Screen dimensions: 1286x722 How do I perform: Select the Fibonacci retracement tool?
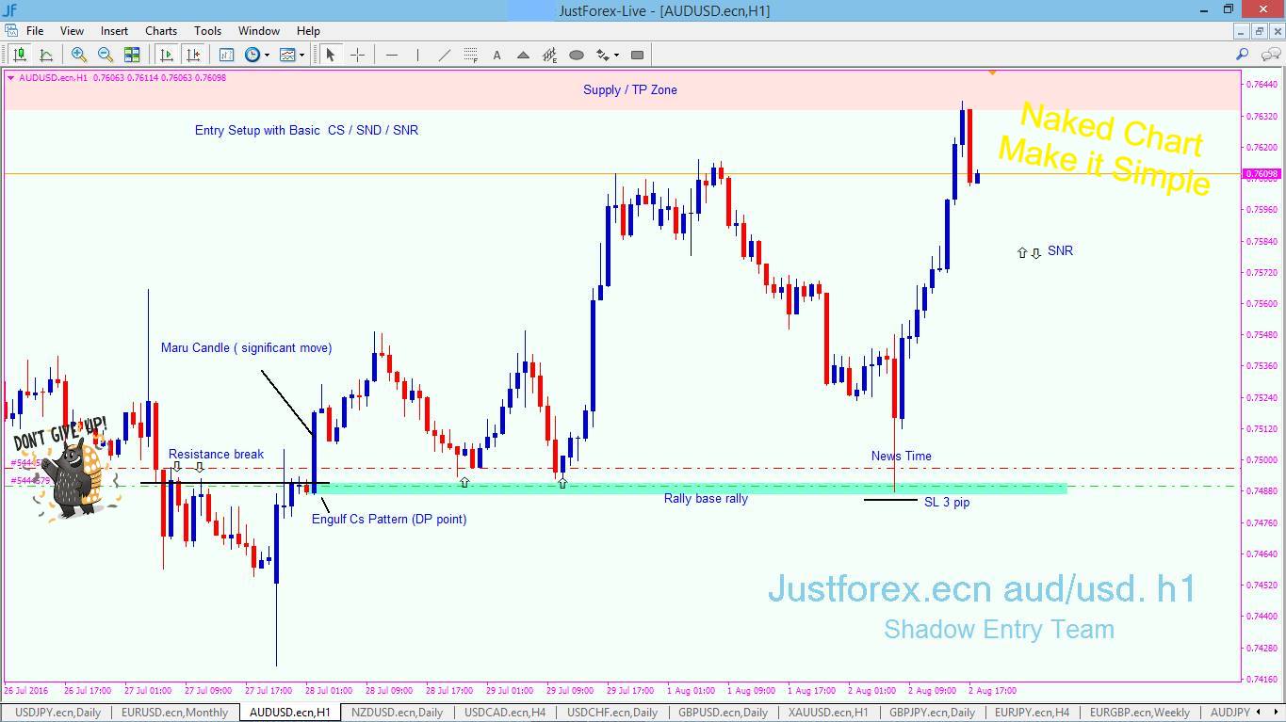pyautogui.click(x=470, y=54)
